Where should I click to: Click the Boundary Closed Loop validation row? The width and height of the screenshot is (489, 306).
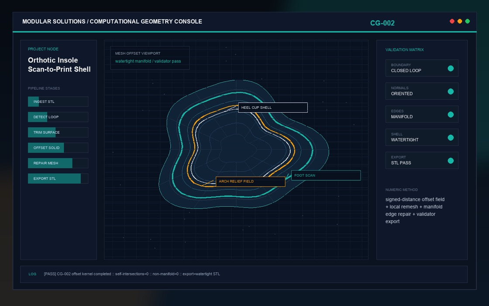coord(422,68)
